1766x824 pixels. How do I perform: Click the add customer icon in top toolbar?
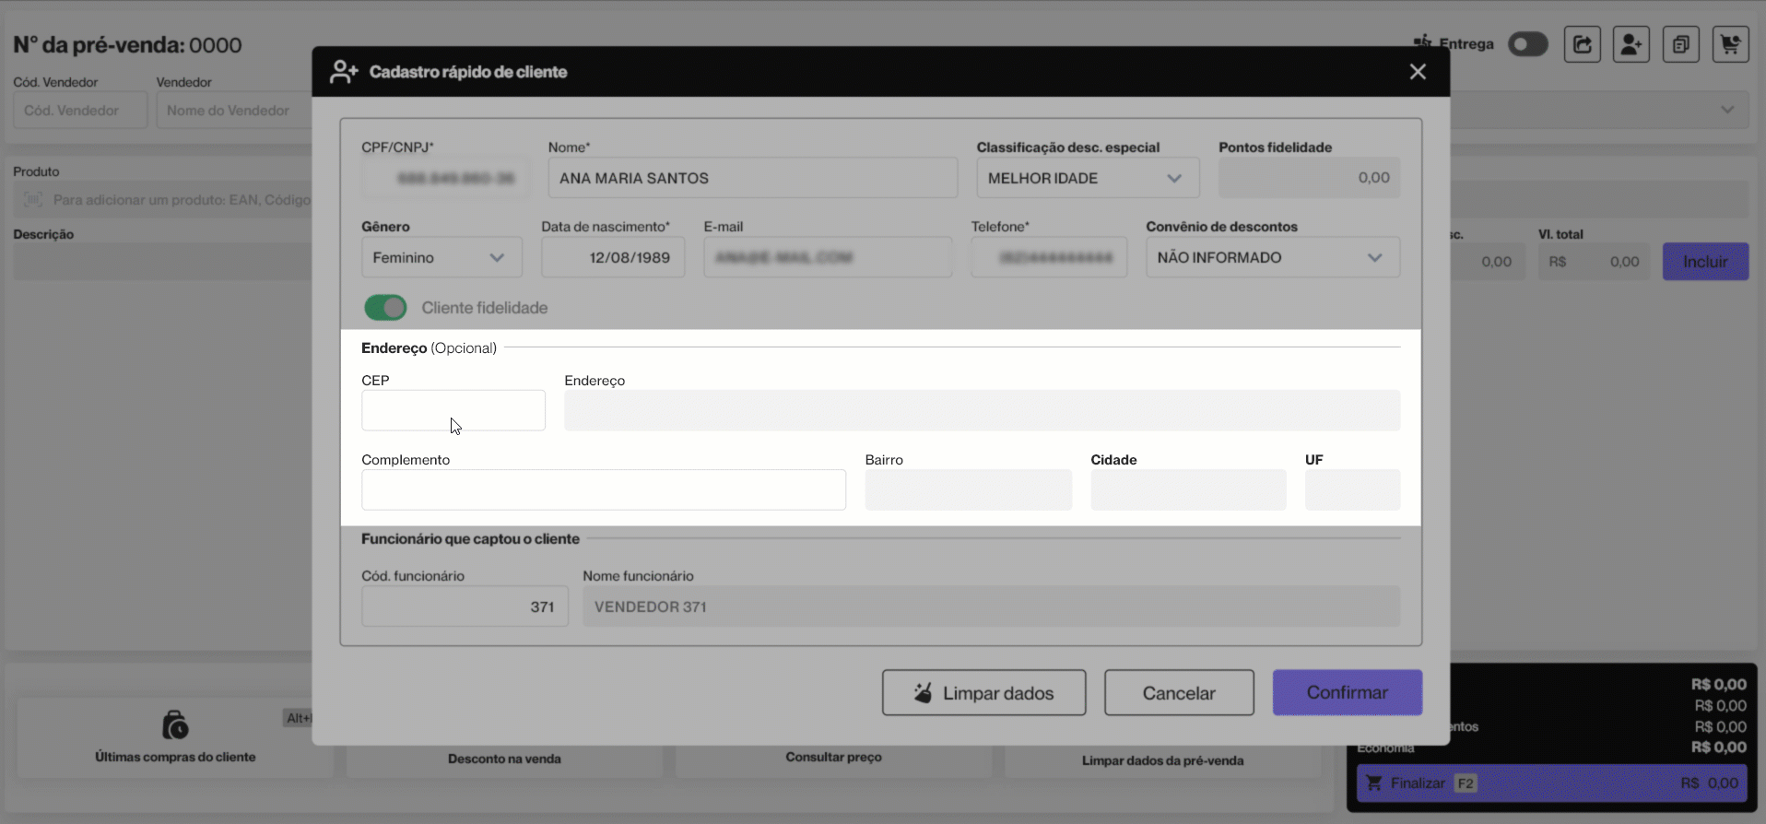(x=1631, y=44)
